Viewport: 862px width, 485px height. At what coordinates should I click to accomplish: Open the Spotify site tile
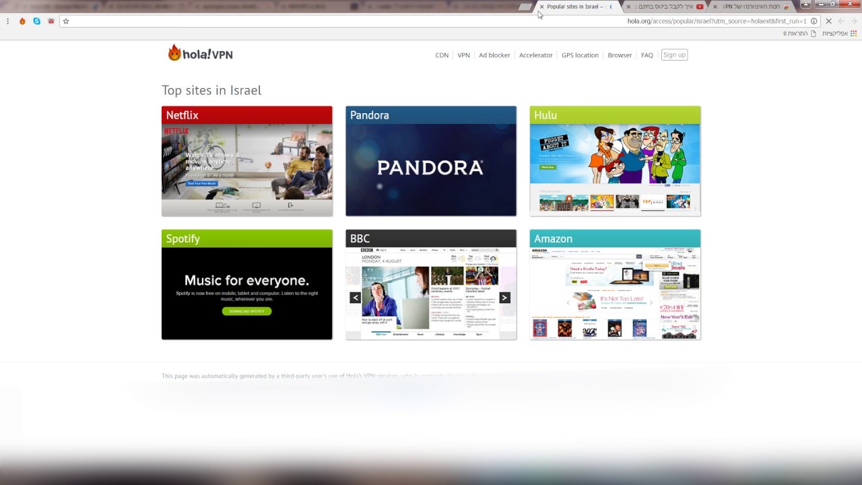tap(247, 284)
